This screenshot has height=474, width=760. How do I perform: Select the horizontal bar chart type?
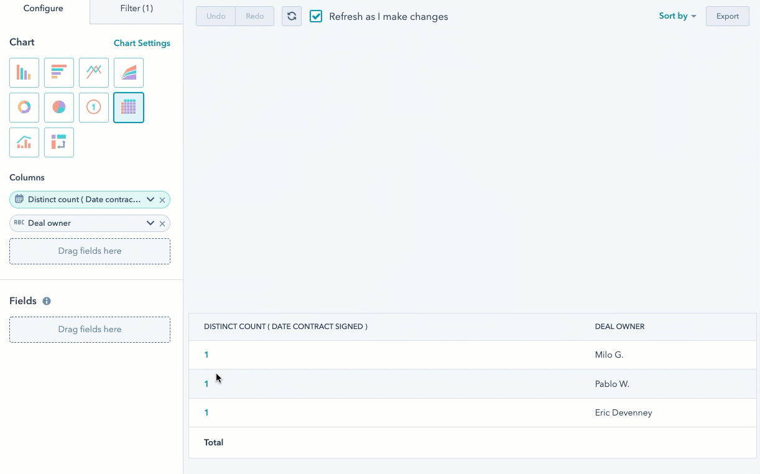[x=58, y=73]
